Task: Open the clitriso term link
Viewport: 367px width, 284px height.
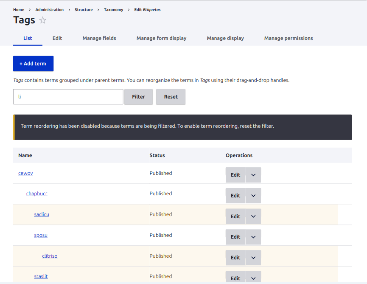Action: 50,256
